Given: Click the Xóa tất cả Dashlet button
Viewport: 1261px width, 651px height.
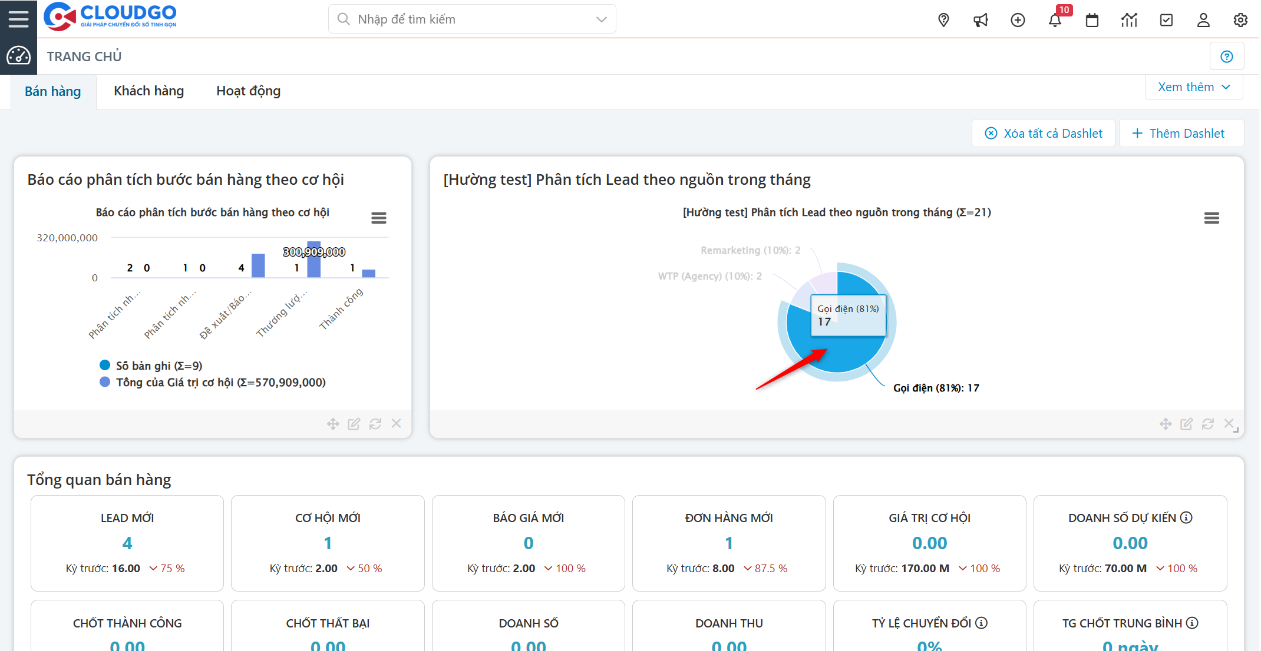Looking at the screenshot, I should (x=1043, y=134).
